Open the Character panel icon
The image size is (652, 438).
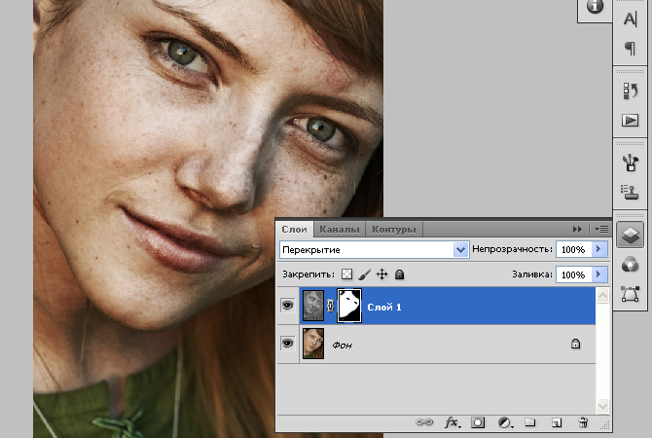pyautogui.click(x=630, y=19)
